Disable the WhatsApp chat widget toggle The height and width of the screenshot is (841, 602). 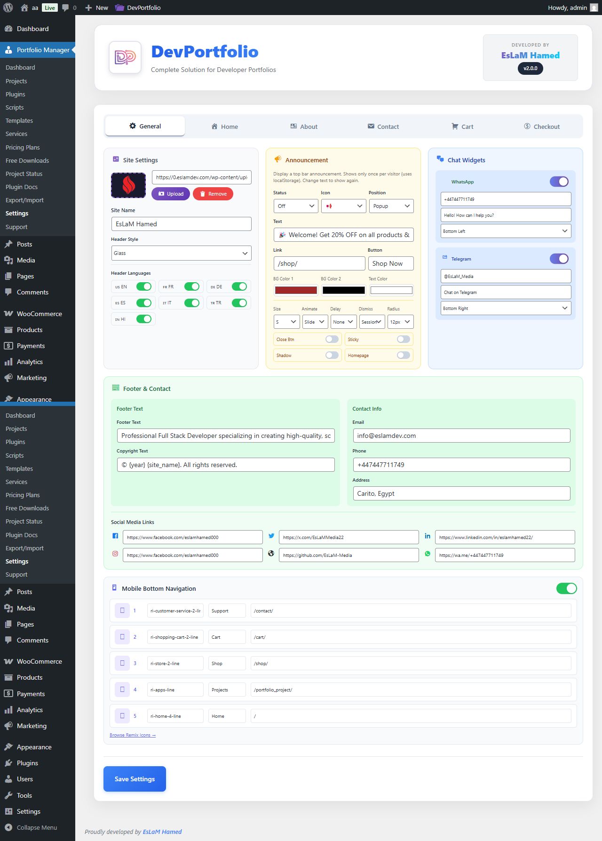point(559,182)
